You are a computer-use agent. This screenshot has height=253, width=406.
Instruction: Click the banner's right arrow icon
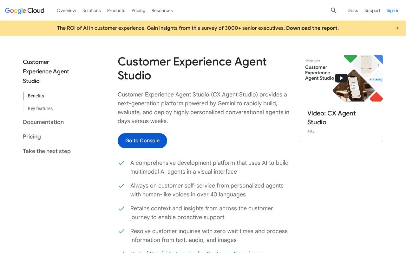point(397,28)
